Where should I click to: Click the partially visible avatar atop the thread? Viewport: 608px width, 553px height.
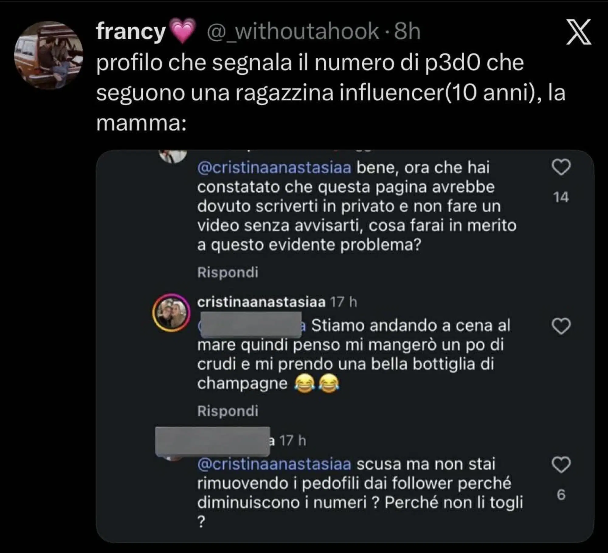173,156
